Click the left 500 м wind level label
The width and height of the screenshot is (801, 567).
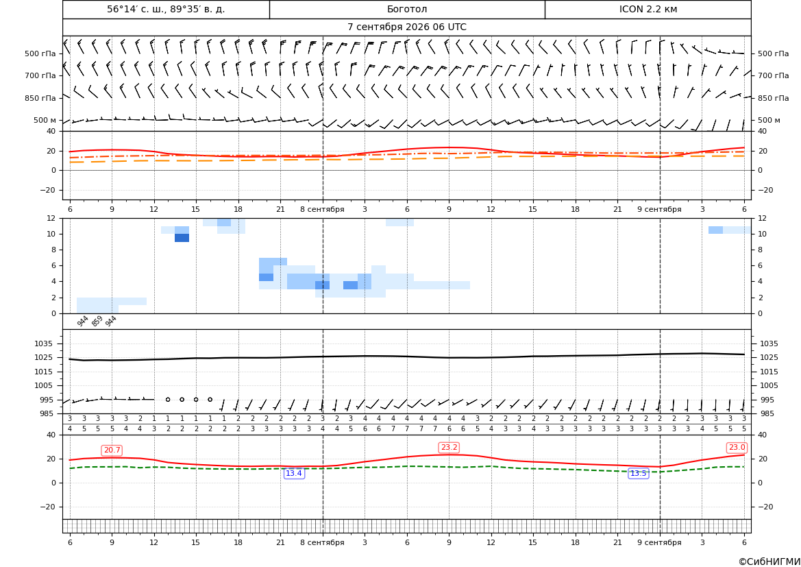pyautogui.click(x=45, y=120)
